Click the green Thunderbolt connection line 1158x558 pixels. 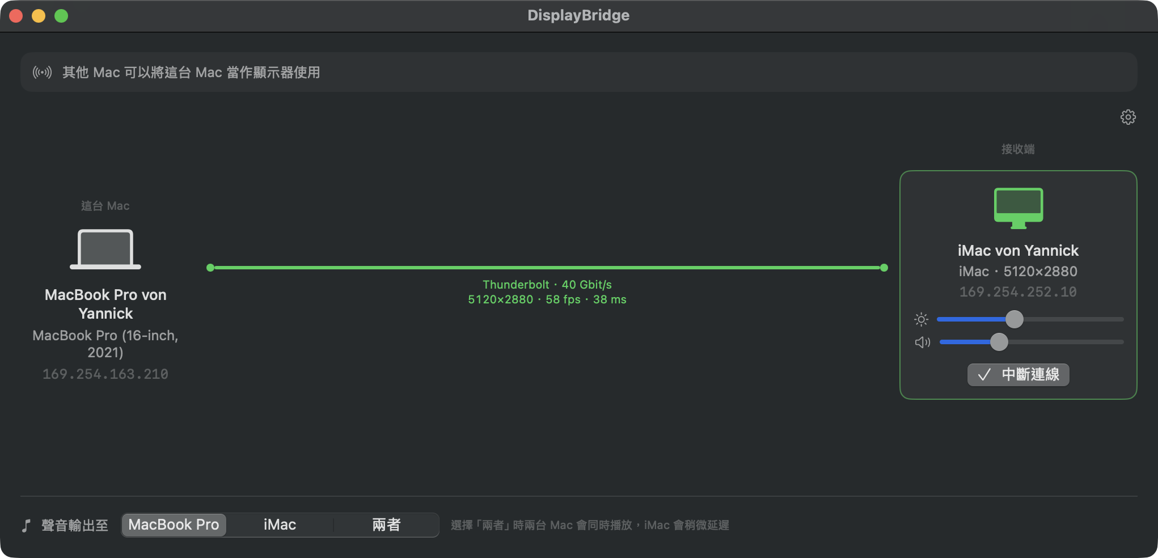[x=547, y=268]
